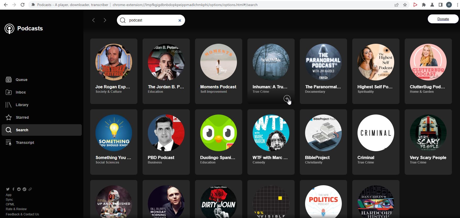460x218 pixels.
Task: Open Duolingo Spanish podcast owl artwork
Action: (219, 133)
